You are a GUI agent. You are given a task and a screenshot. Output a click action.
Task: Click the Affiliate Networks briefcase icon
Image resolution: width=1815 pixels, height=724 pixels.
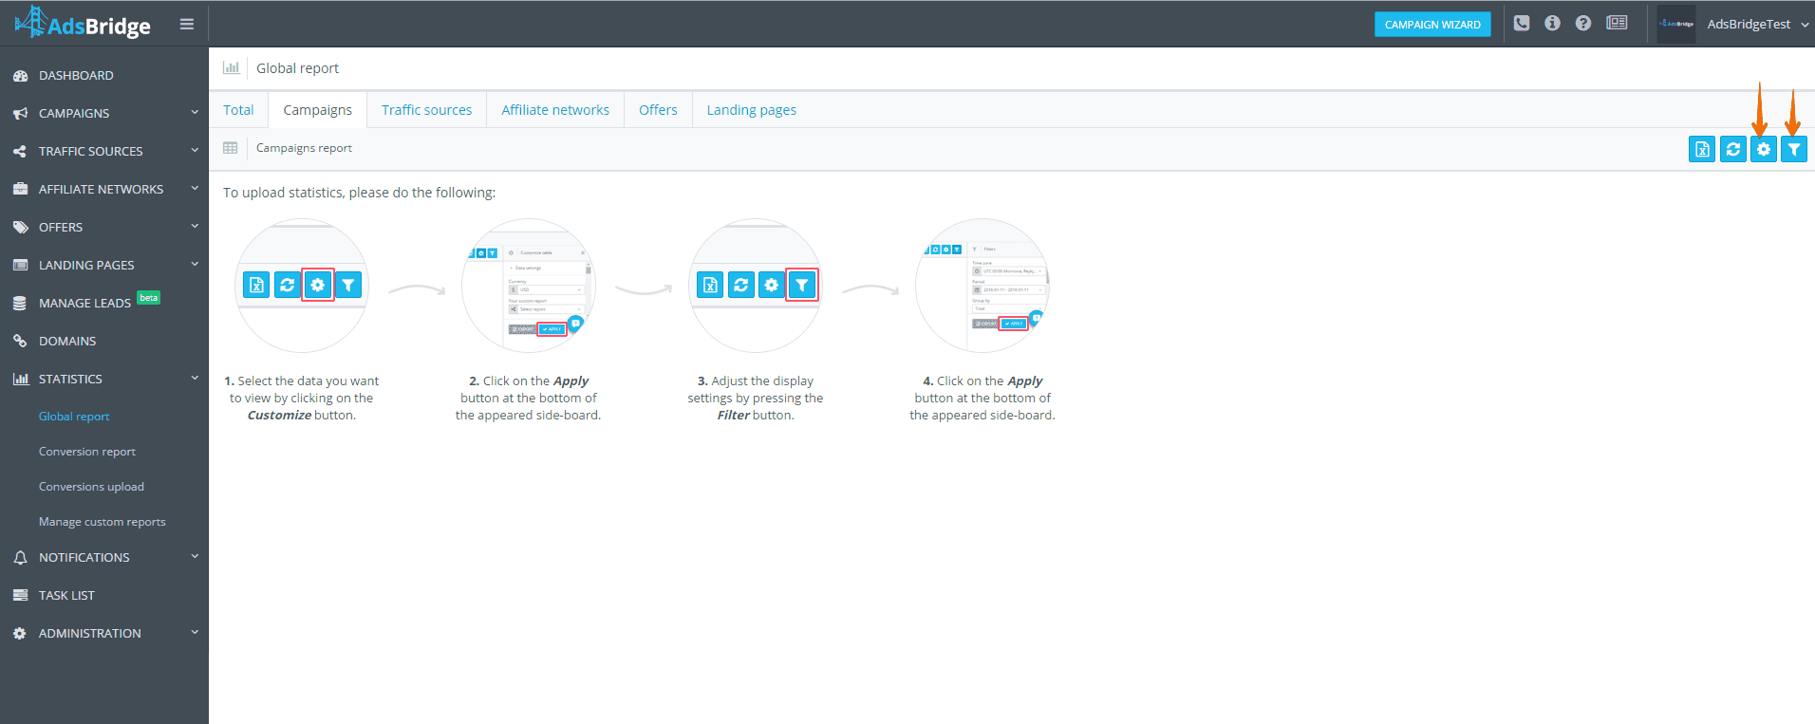coord(20,190)
